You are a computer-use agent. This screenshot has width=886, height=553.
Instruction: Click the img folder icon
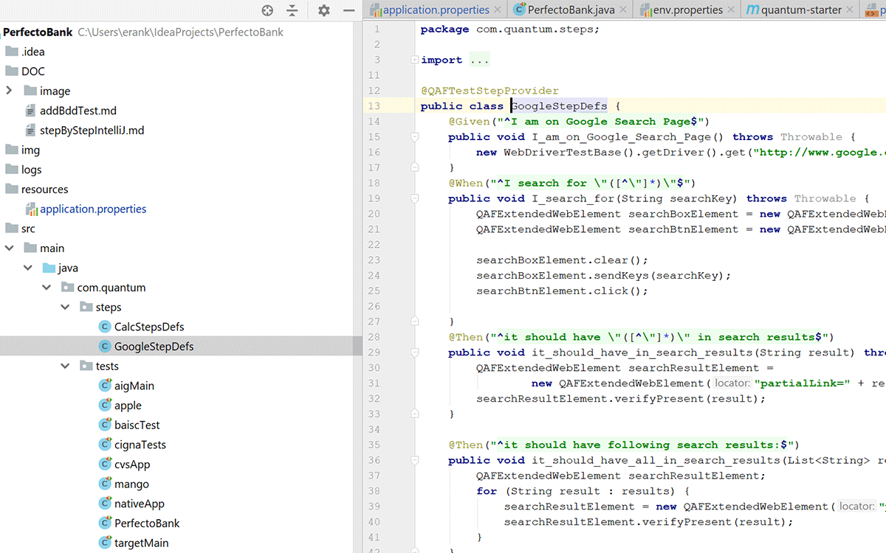point(12,150)
